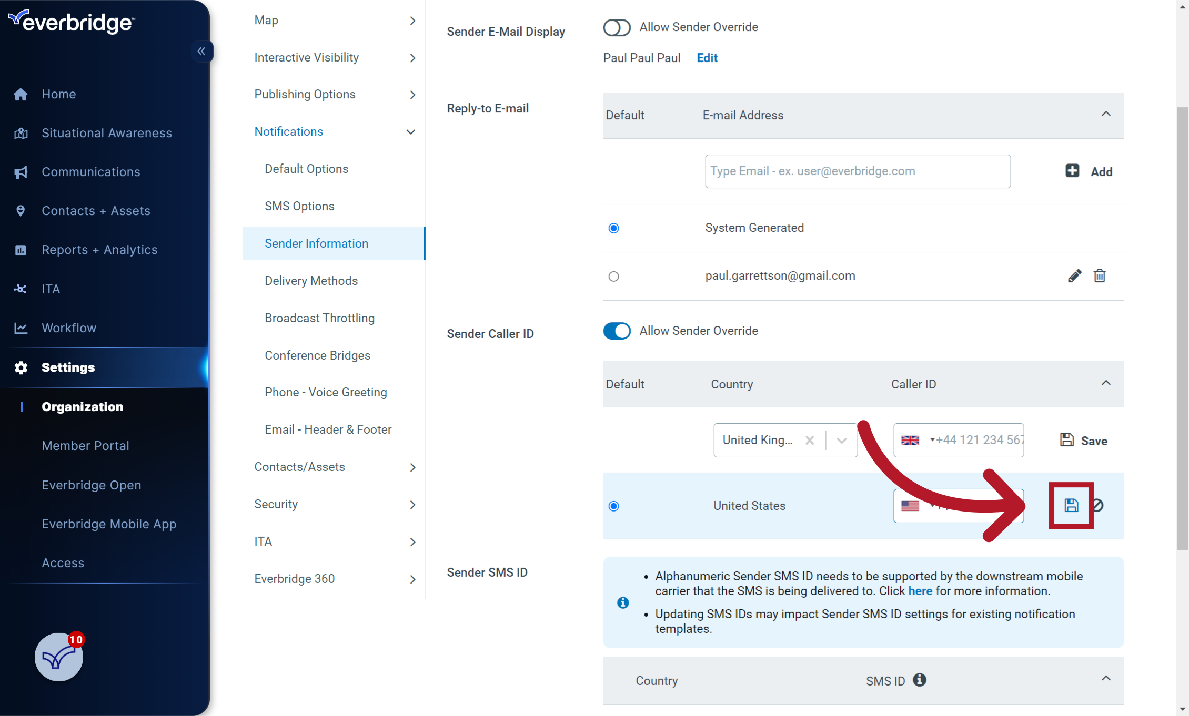Open Reports + Analytics chart icon
This screenshot has width=1189, height=716.
tap(21, 250)
